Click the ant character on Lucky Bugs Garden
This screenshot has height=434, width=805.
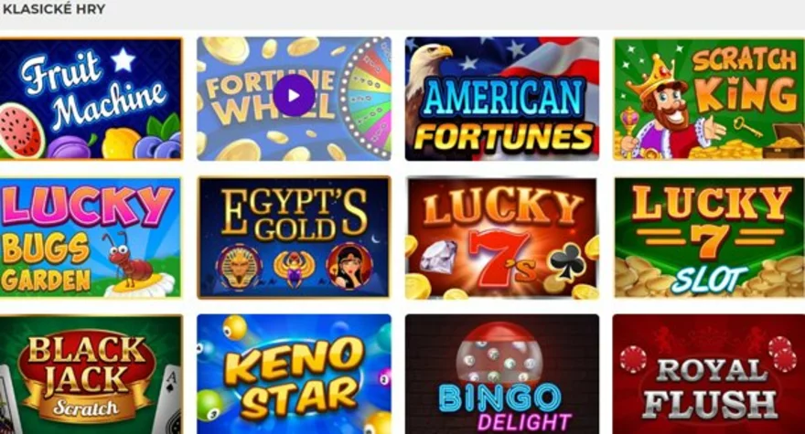click(x=131, y=258)
